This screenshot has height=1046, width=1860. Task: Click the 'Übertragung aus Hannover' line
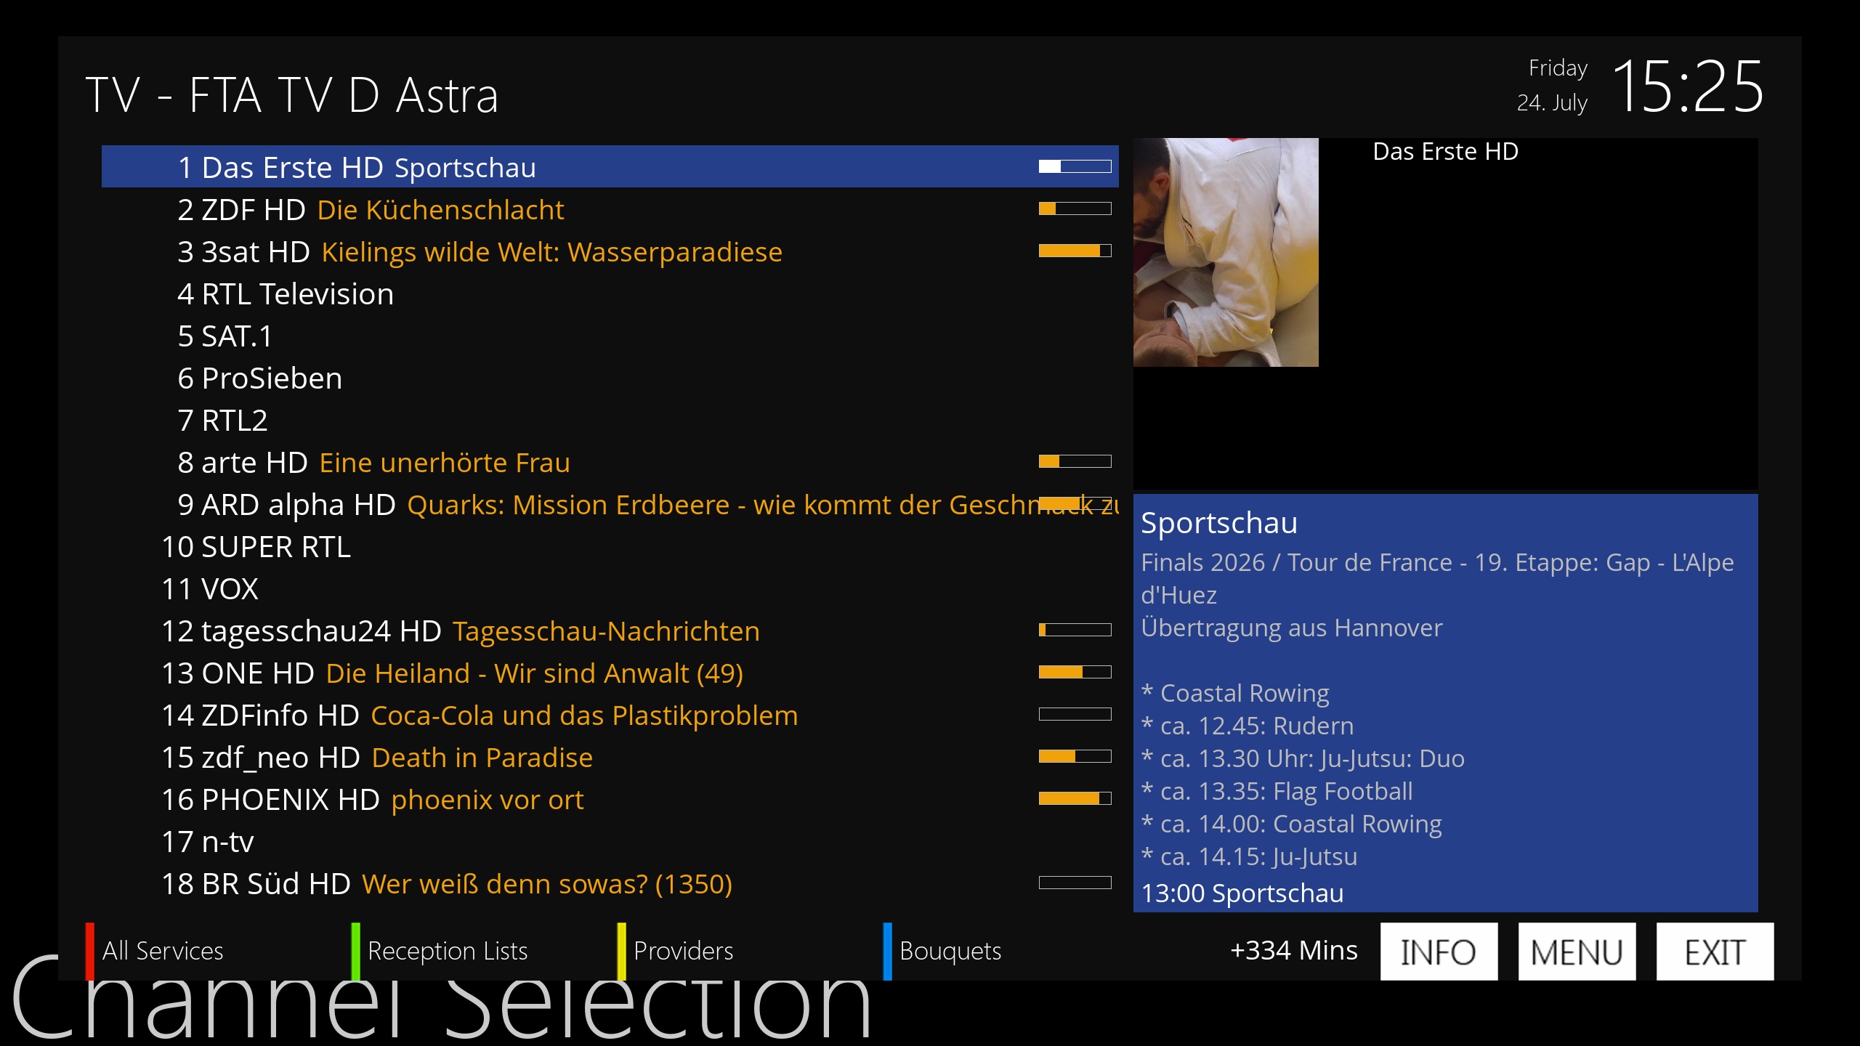pyautogui.click(x=1291, y=628)
